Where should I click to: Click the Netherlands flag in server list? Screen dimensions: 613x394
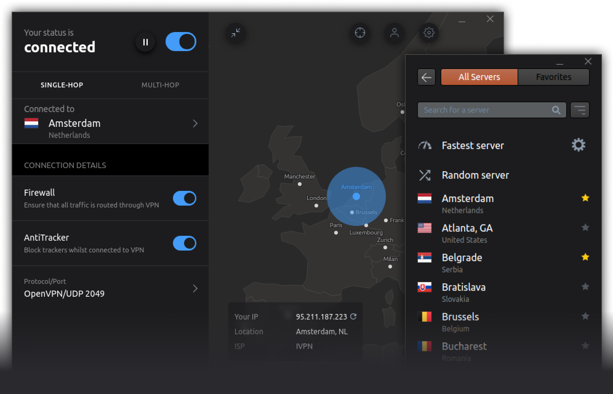(x=424, y=199)
